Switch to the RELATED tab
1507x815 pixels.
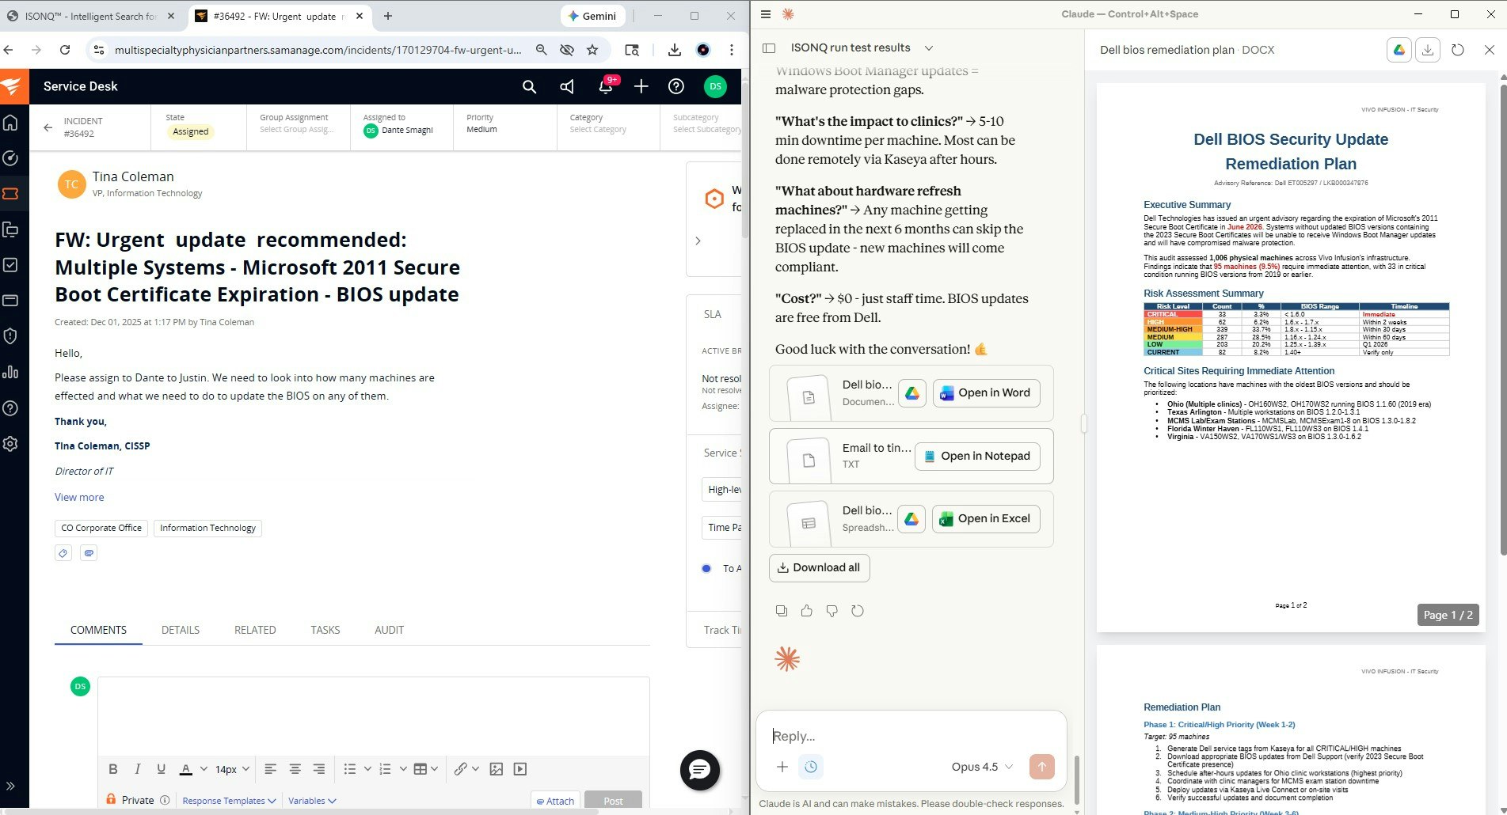(255, 630)
